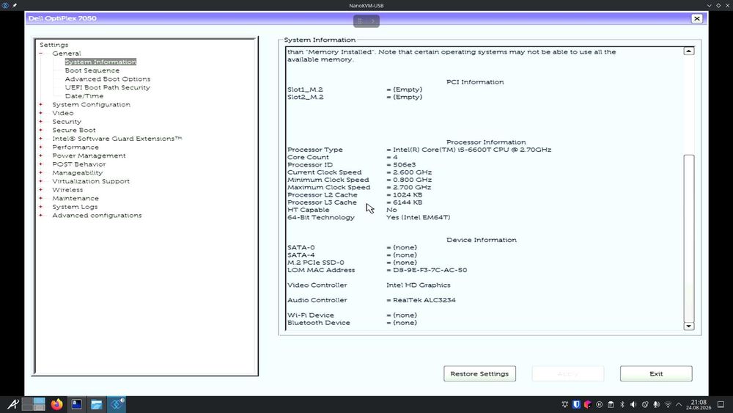Click the Exit button
733x413 pixels.
tap(656, 373)
